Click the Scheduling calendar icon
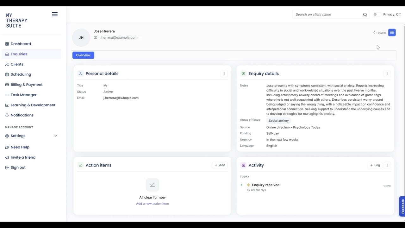 [x=7, y=74]
